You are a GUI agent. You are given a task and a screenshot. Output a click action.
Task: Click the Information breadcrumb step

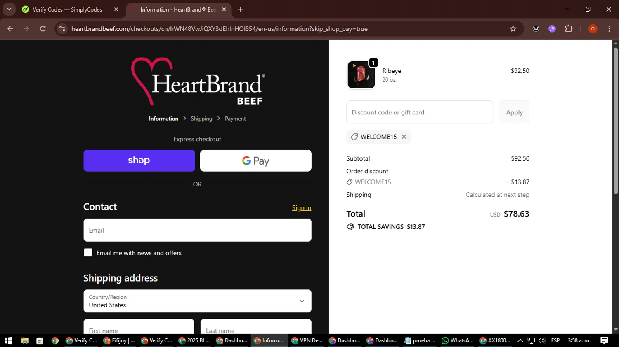(x=163, y=119)
